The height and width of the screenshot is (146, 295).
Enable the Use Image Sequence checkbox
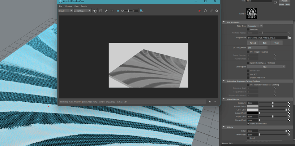pos(248,52)
